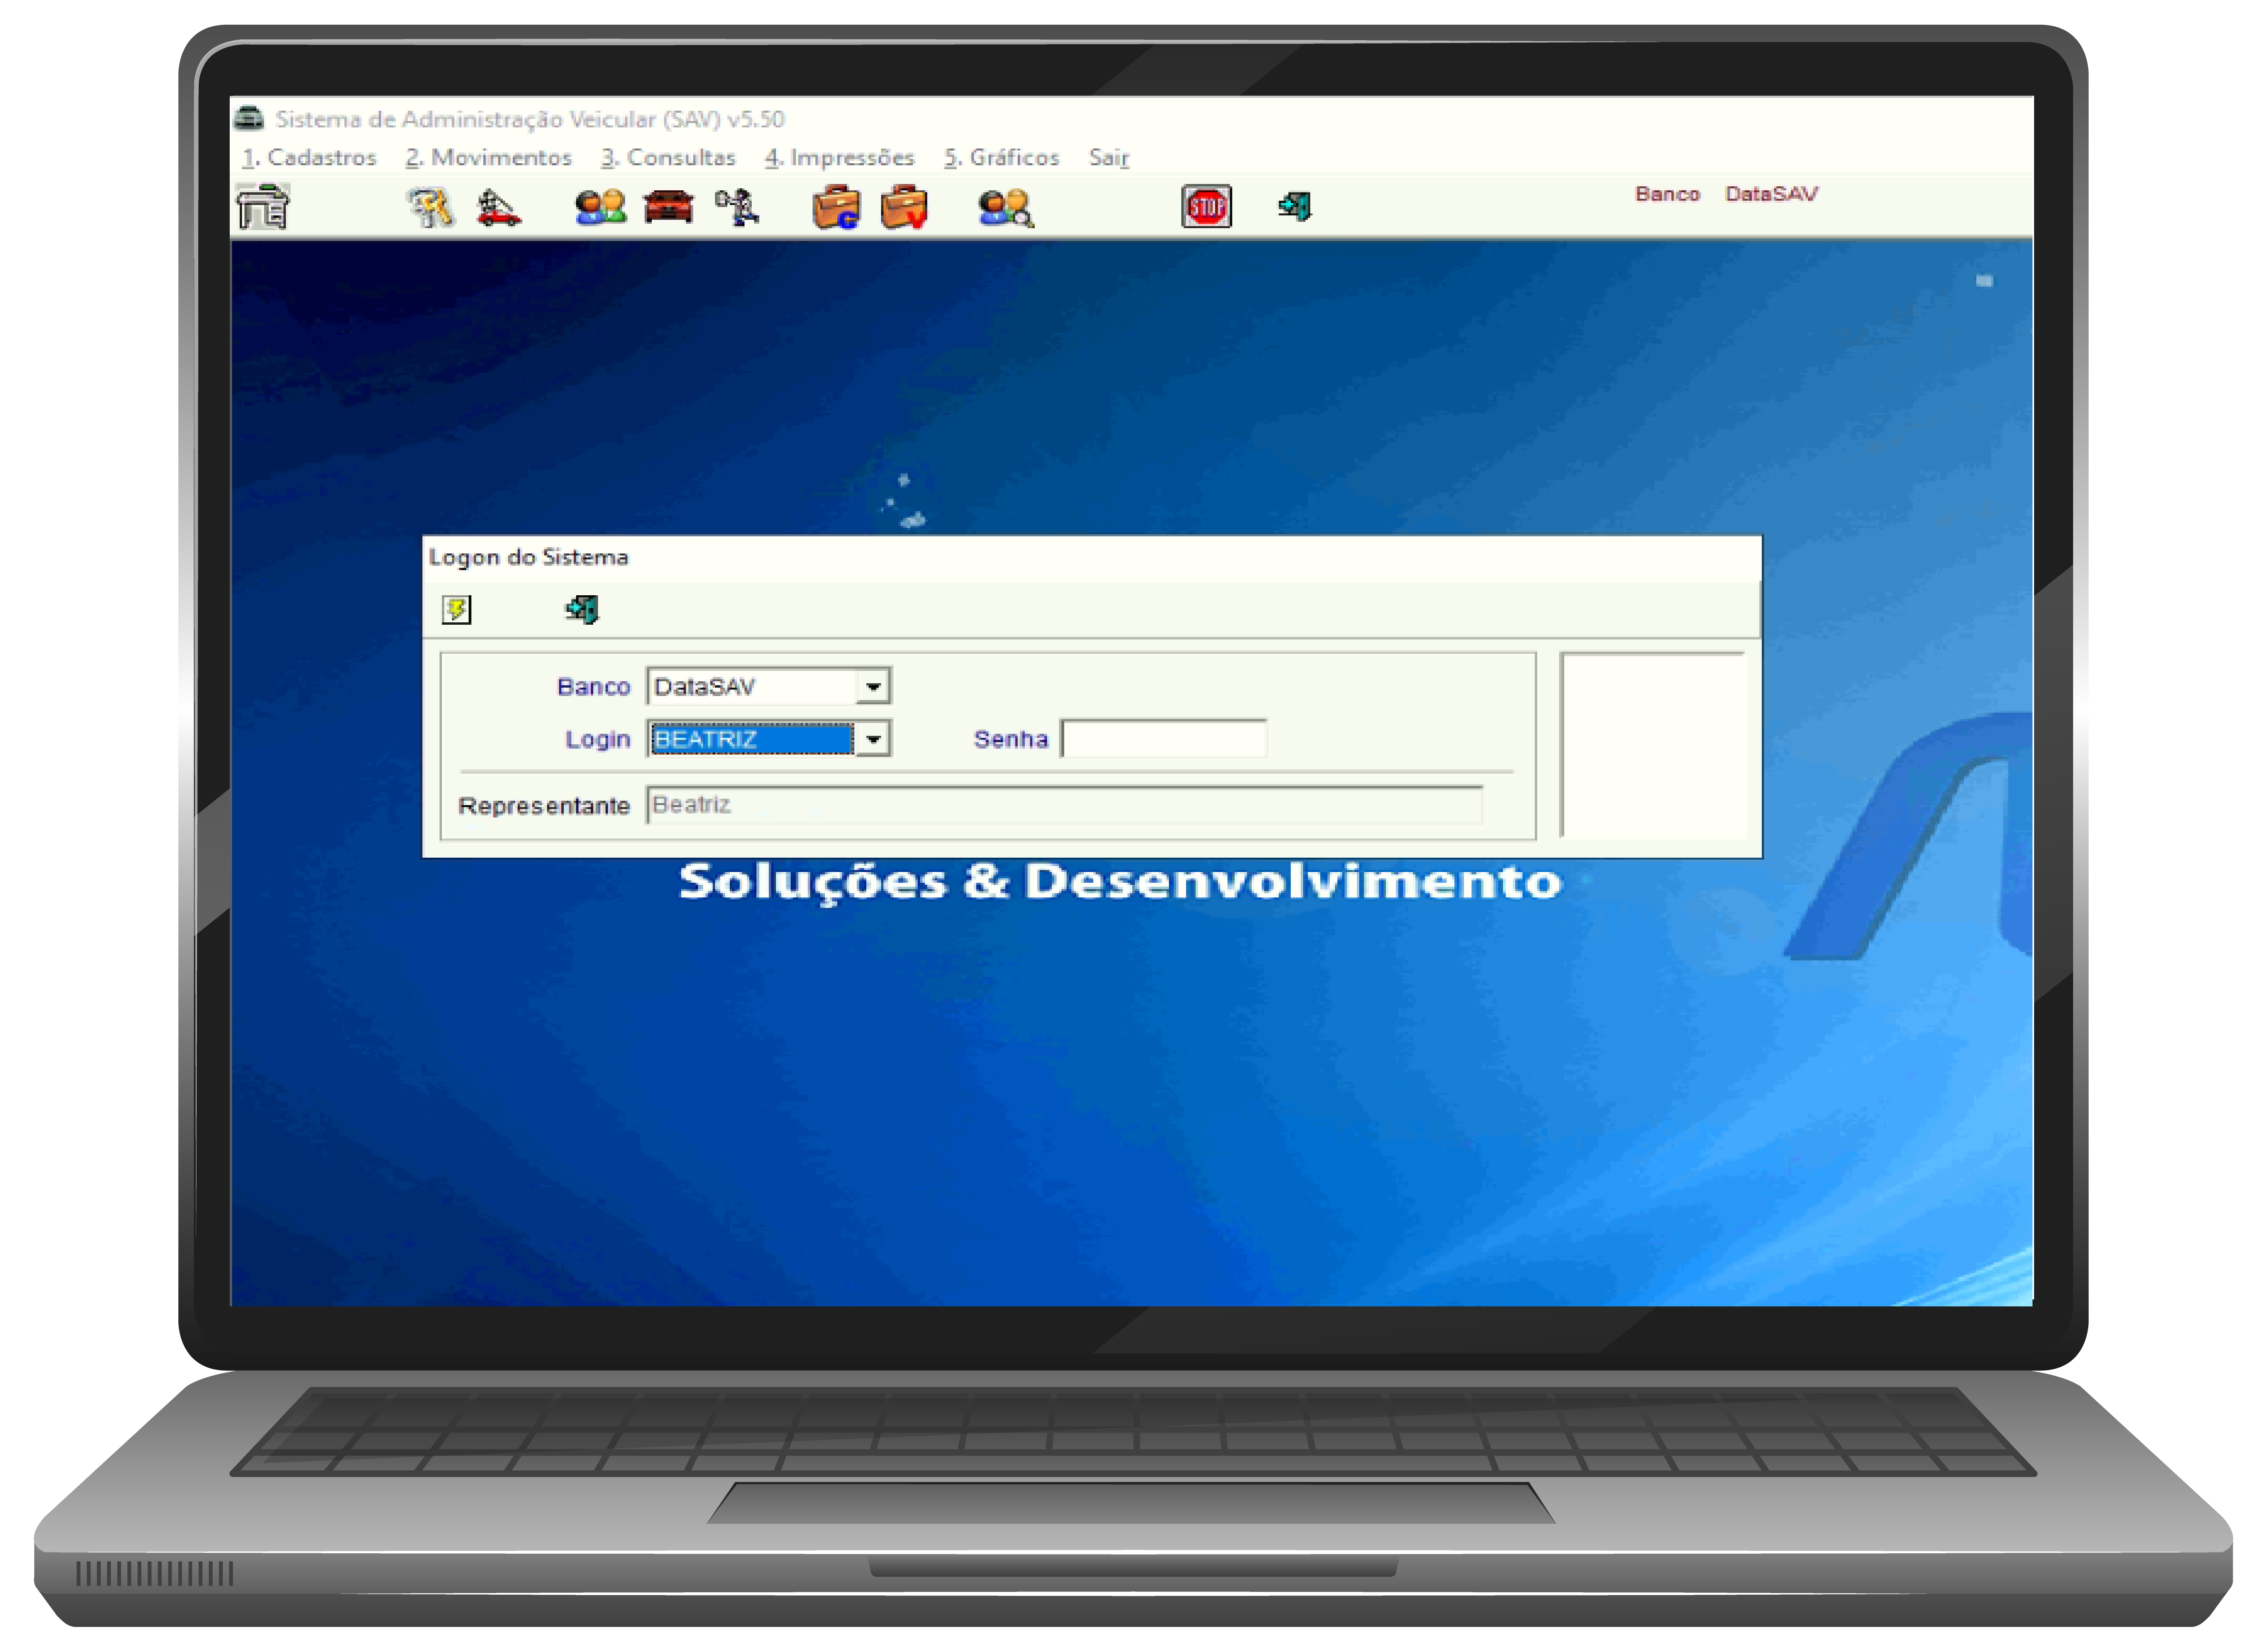The width and height of the screenshot is (2267, 1652).
Task: Click the keys icon in the main toolbar
Action: click(431, 207)
